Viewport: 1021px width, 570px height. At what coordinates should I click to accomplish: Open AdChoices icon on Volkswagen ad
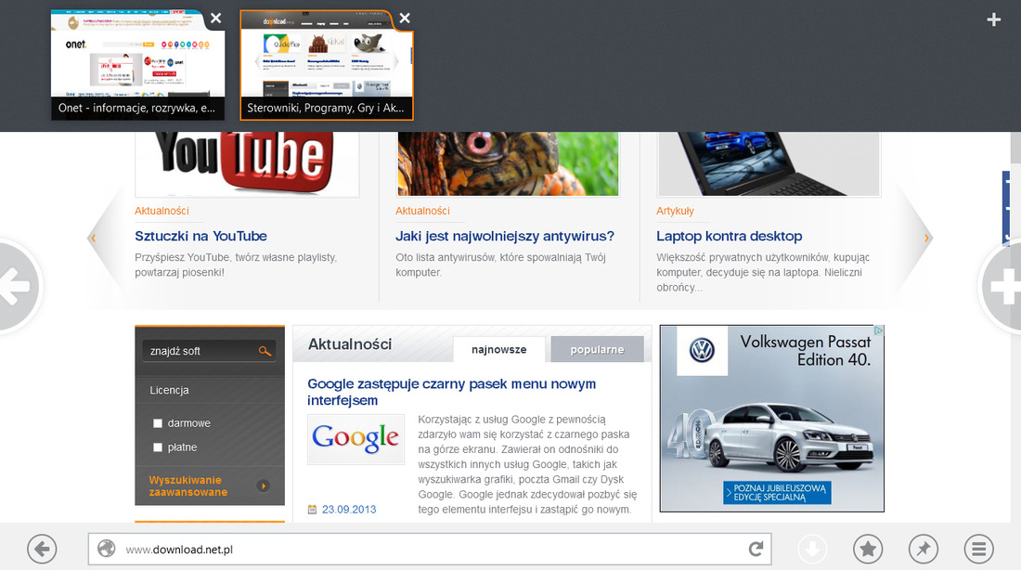pyautogui.click(x=878, y=330)
